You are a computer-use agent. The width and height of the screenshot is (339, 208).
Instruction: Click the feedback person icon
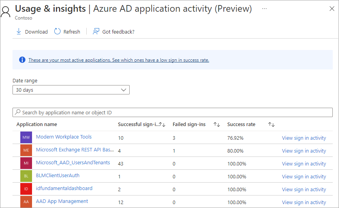[x=96, y=32]
